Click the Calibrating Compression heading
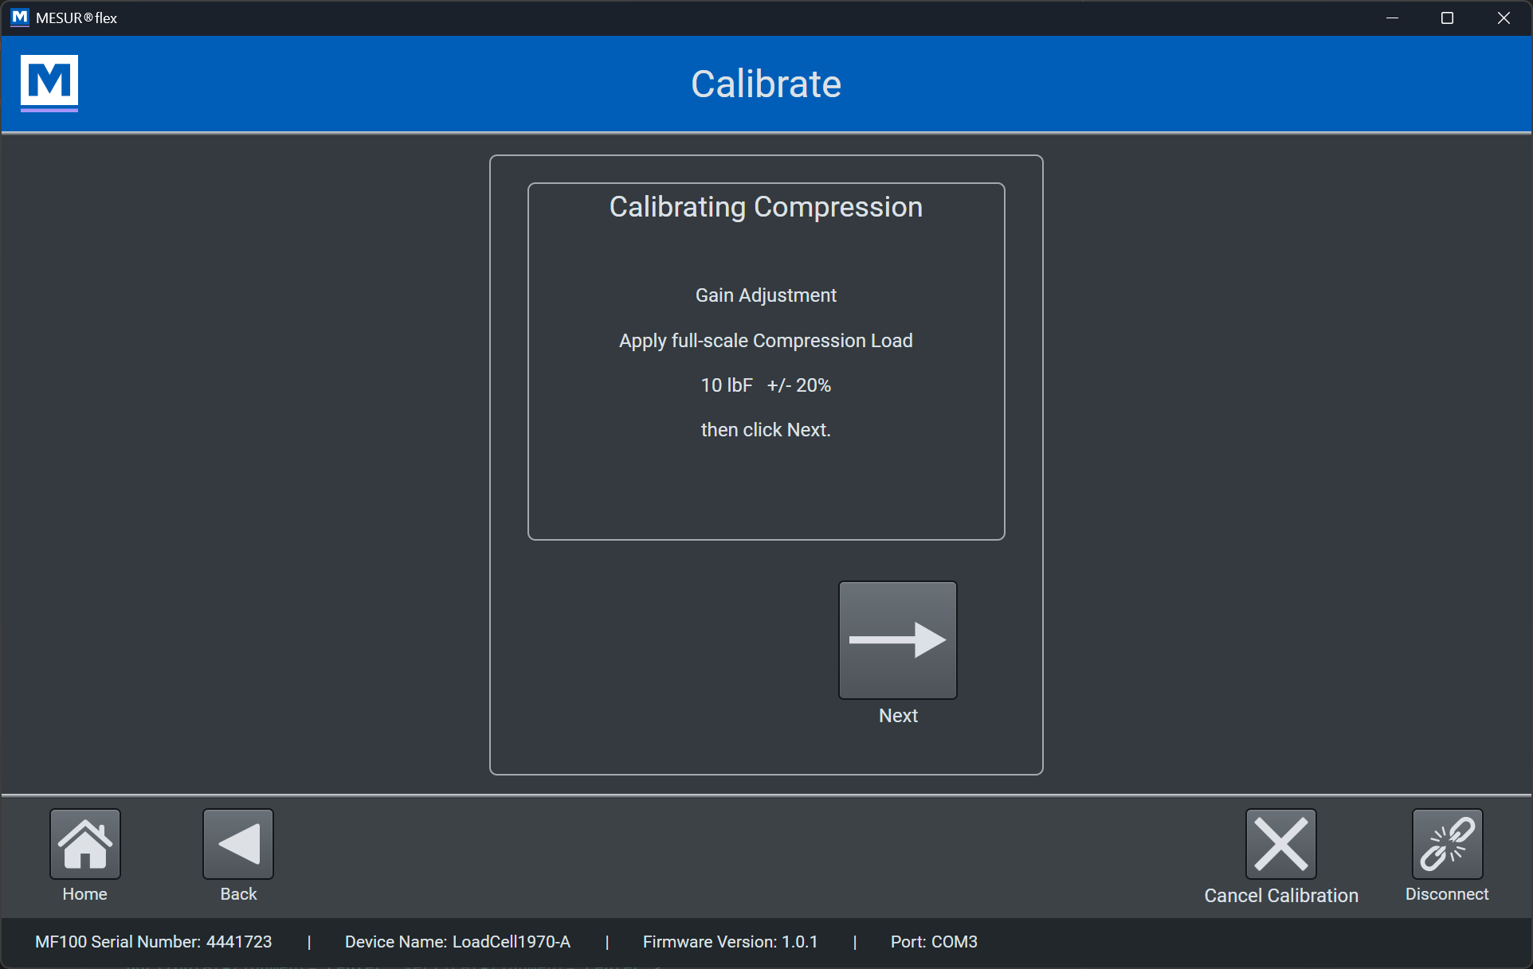This screenshot has width=1533, height=969. (766, 207)
